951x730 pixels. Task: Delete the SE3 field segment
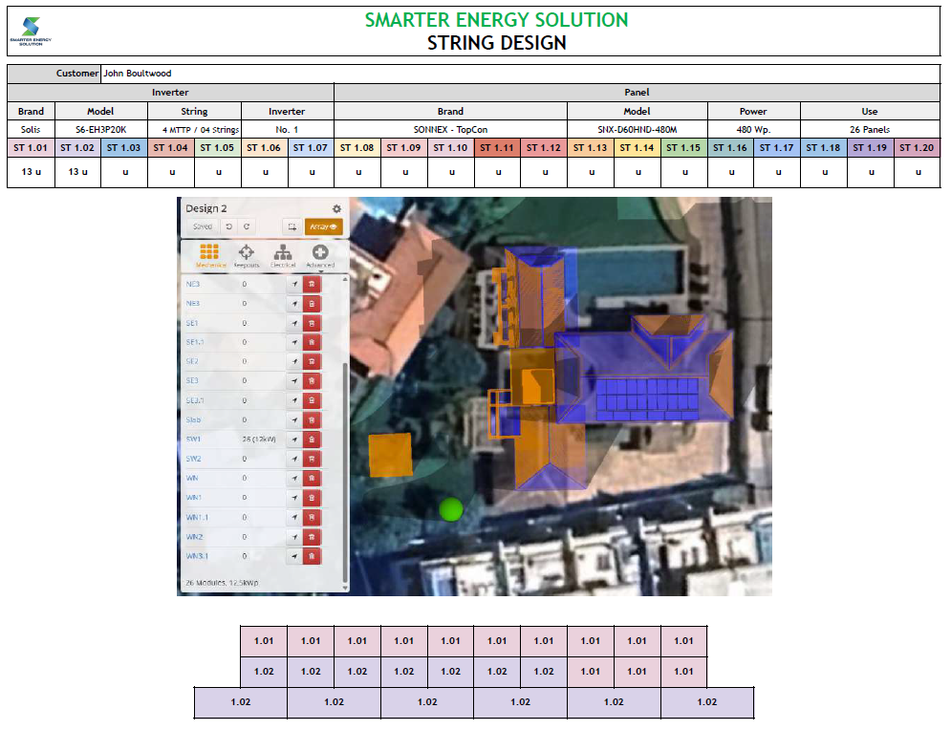click(312, 380)
